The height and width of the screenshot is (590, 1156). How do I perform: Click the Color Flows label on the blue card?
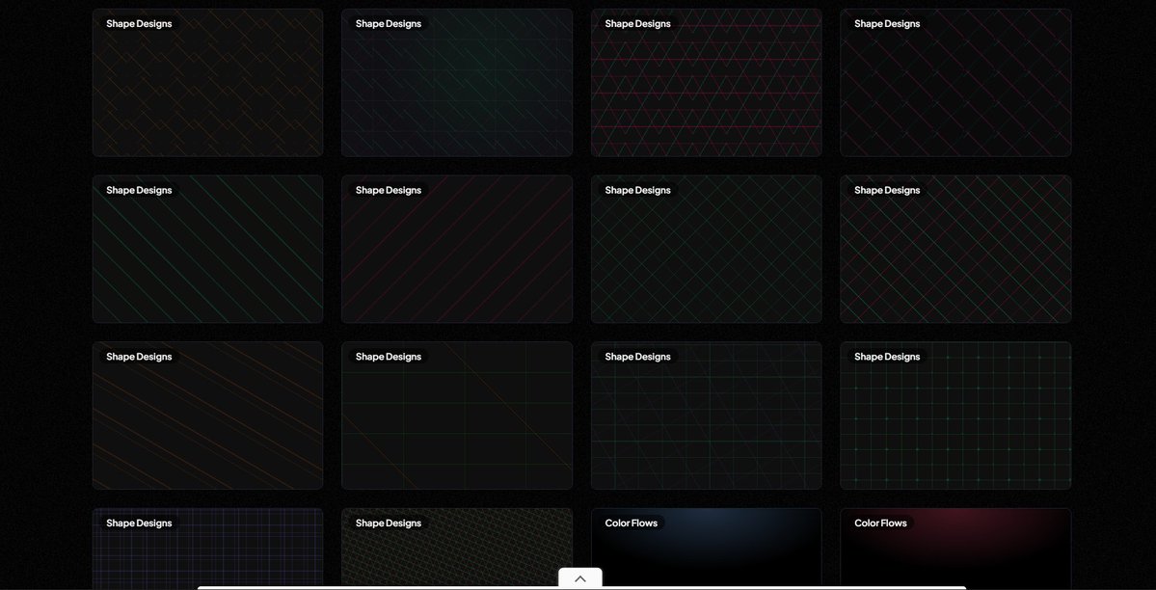pyautogui.click(x=632, y=523)
